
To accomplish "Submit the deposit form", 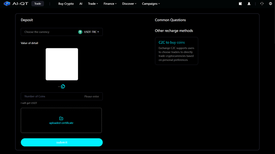I will [62, 142].
